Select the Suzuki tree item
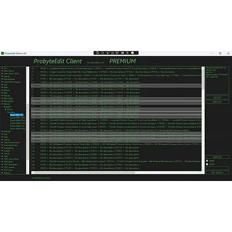 pos(6,154)
